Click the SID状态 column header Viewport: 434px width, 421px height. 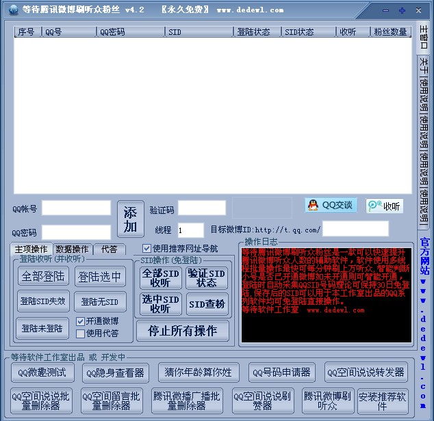tap(308, 32)
